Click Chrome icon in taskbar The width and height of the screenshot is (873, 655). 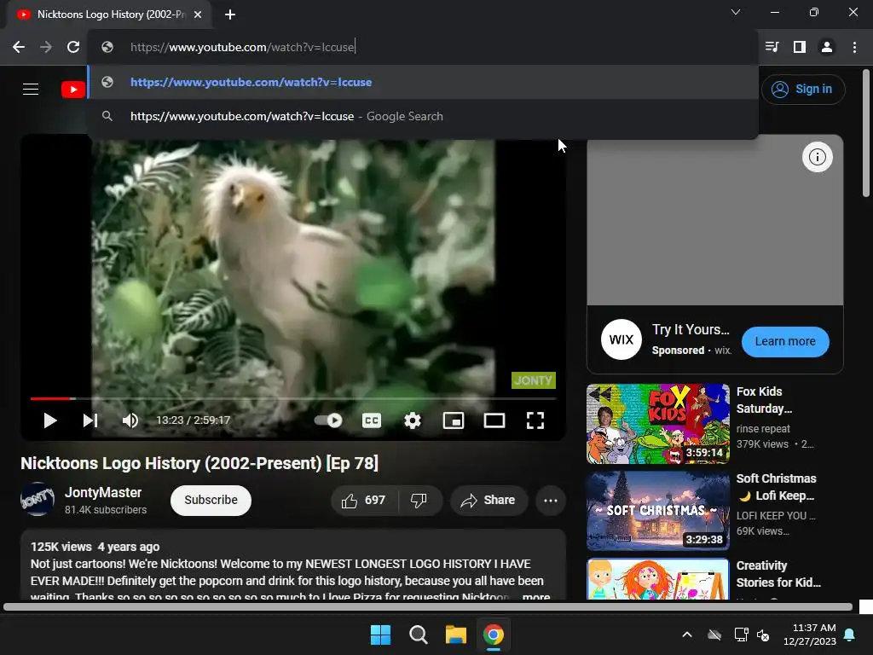pyautogui.click(x=494, y=635)
